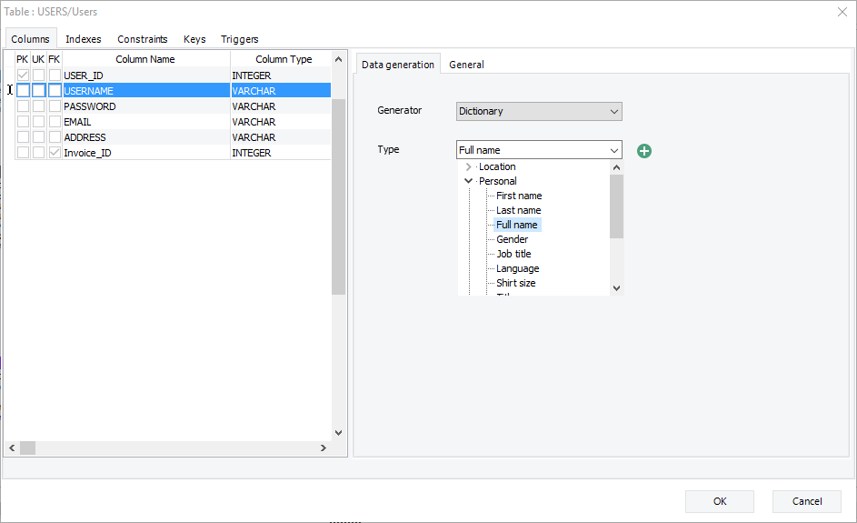857x523 pixels.
Task: Close the Table USERS/Users dialog
Action: (841, 12)
